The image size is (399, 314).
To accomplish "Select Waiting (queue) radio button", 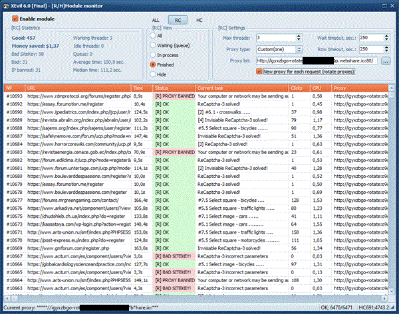I will [153, 45].
